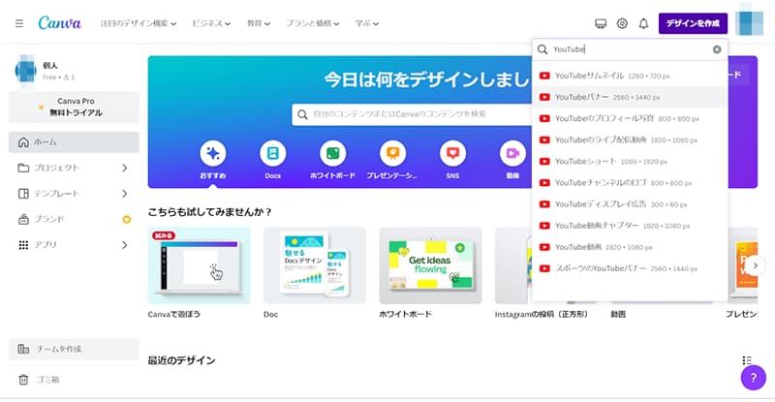Open the hamburger menu next to Canva logo

pyautogui.click(x=19, y=23)
